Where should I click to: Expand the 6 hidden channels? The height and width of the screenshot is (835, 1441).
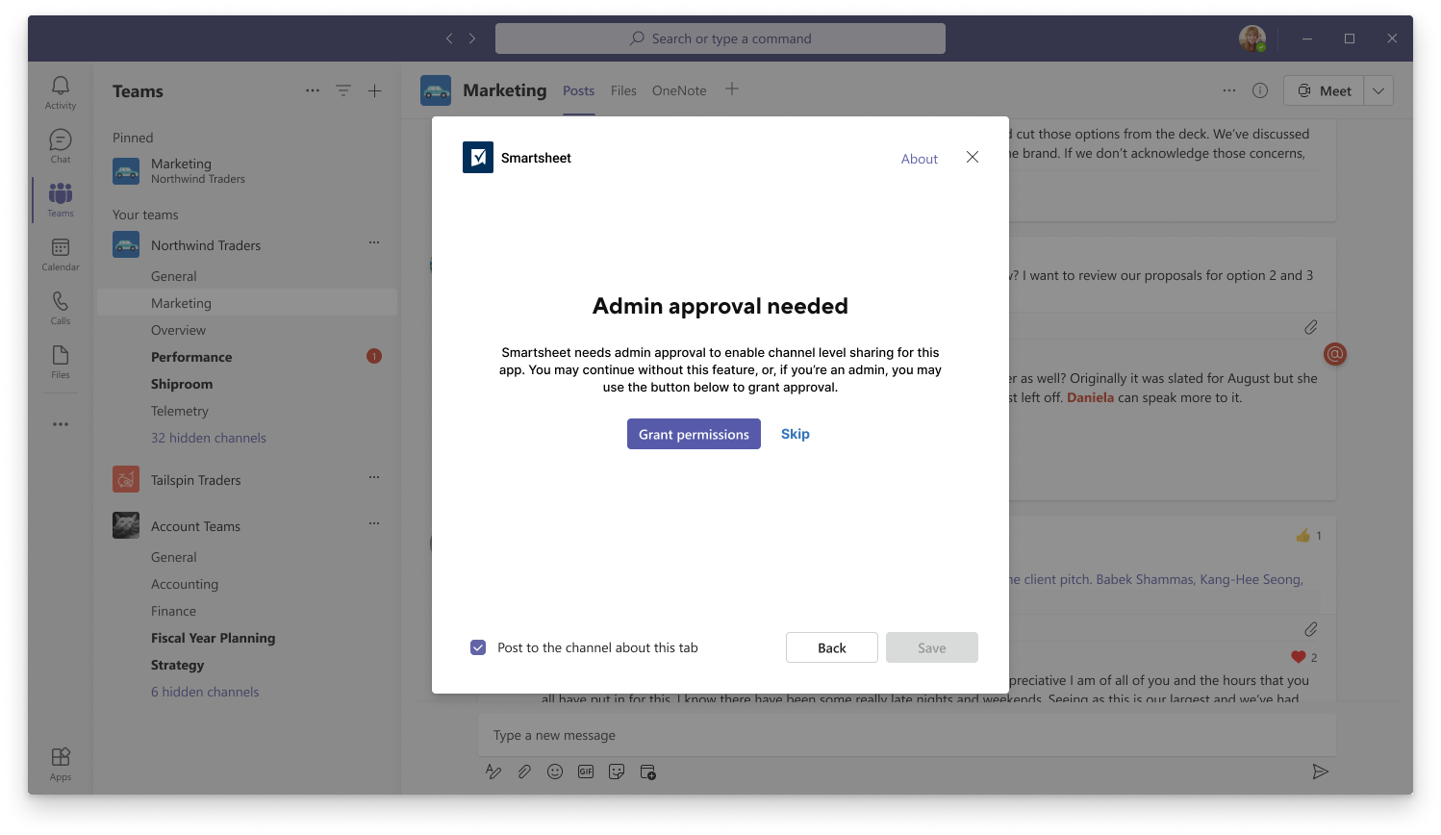click(x=205, y=692)
